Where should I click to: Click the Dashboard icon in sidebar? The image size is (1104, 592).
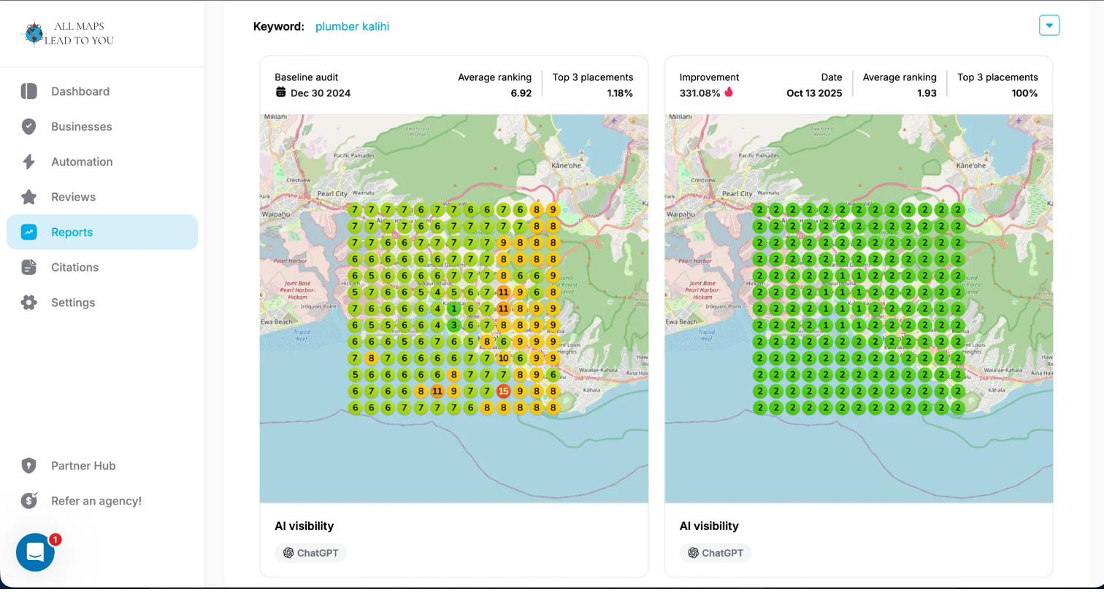[29, 91]
